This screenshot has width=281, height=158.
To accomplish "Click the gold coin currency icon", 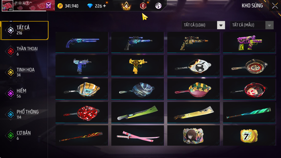I will click(60, 6).
